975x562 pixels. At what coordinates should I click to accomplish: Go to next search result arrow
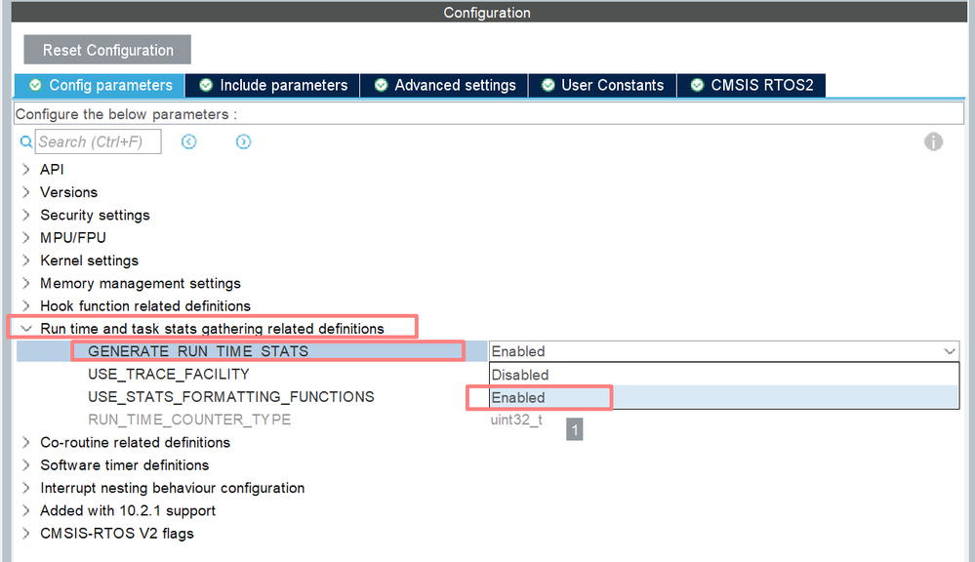coord(243,141)
